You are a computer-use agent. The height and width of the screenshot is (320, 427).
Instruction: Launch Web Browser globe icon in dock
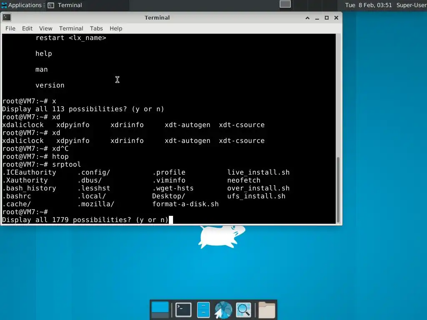224,310
